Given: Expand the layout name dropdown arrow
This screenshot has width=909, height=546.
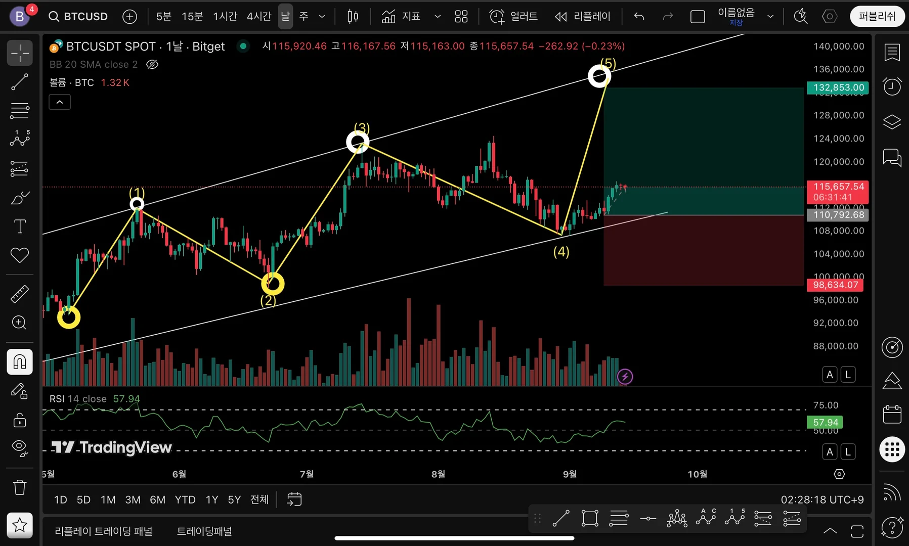Looking at the screenshot, I should 770,17.
